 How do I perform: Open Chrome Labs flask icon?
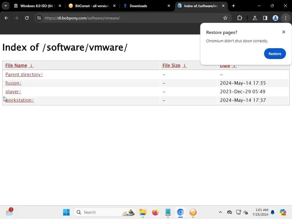255,18
